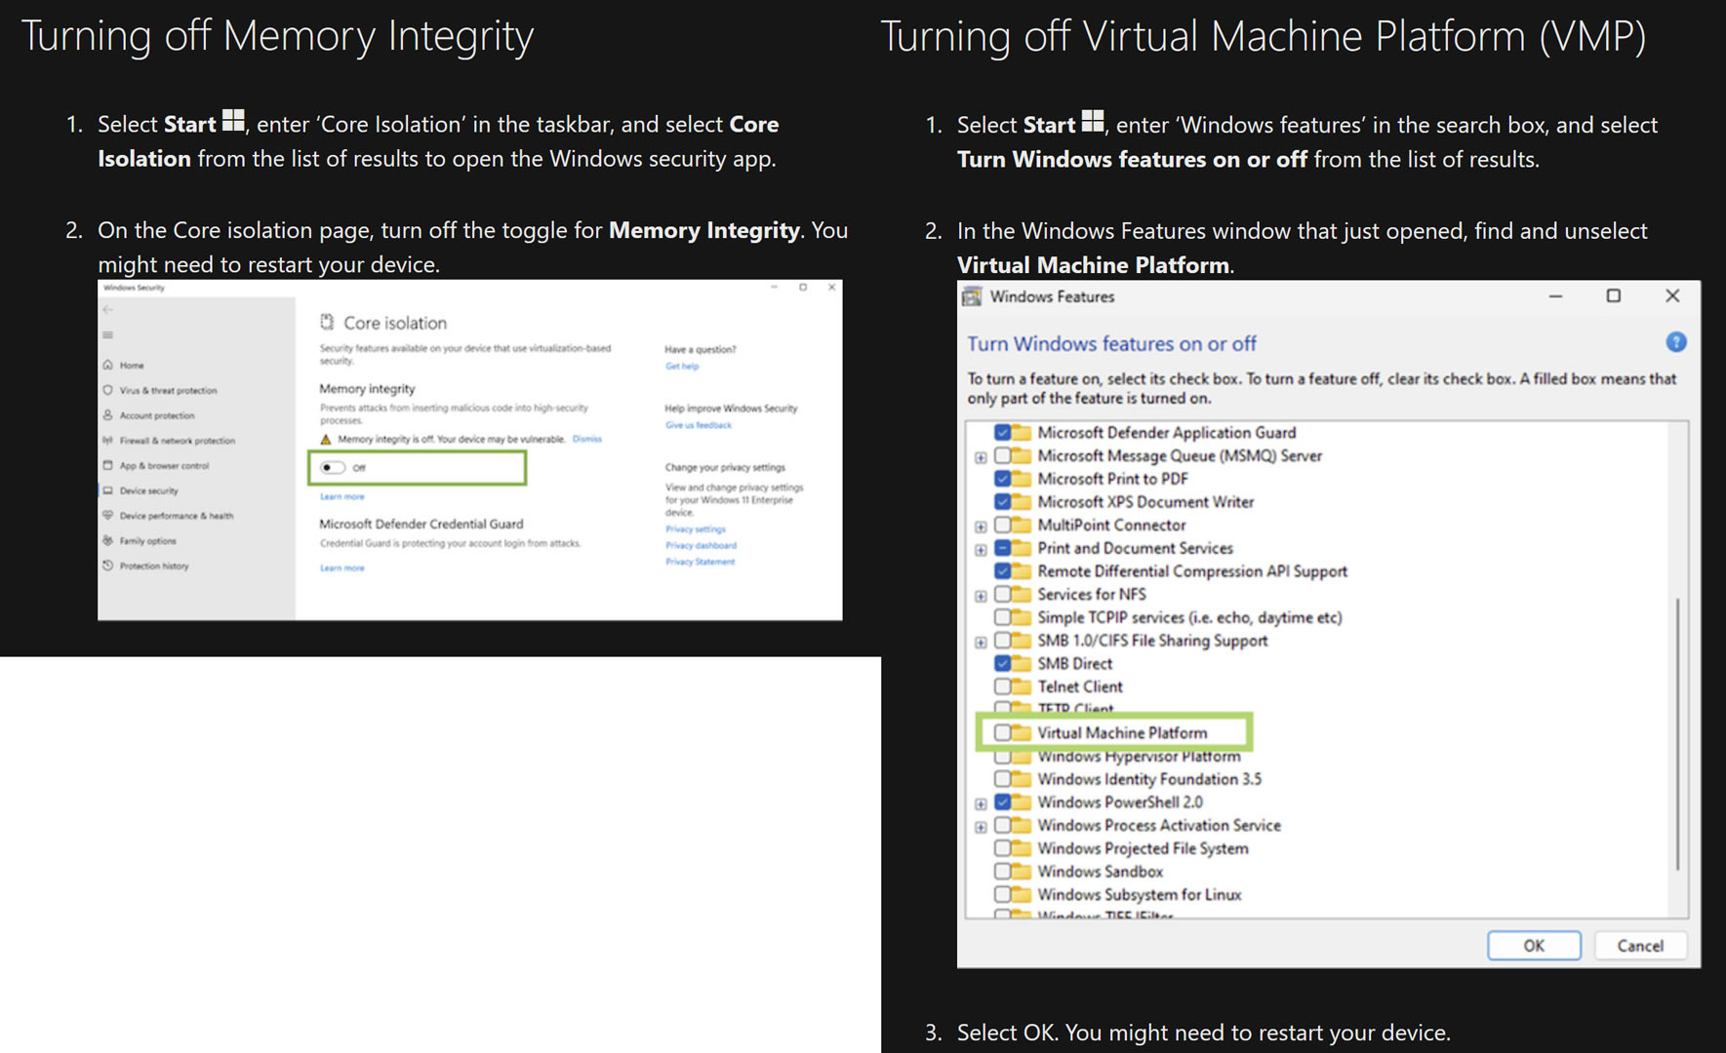
Task: Click the hamburger menu icon in sidebar
Action: point(107,334)
